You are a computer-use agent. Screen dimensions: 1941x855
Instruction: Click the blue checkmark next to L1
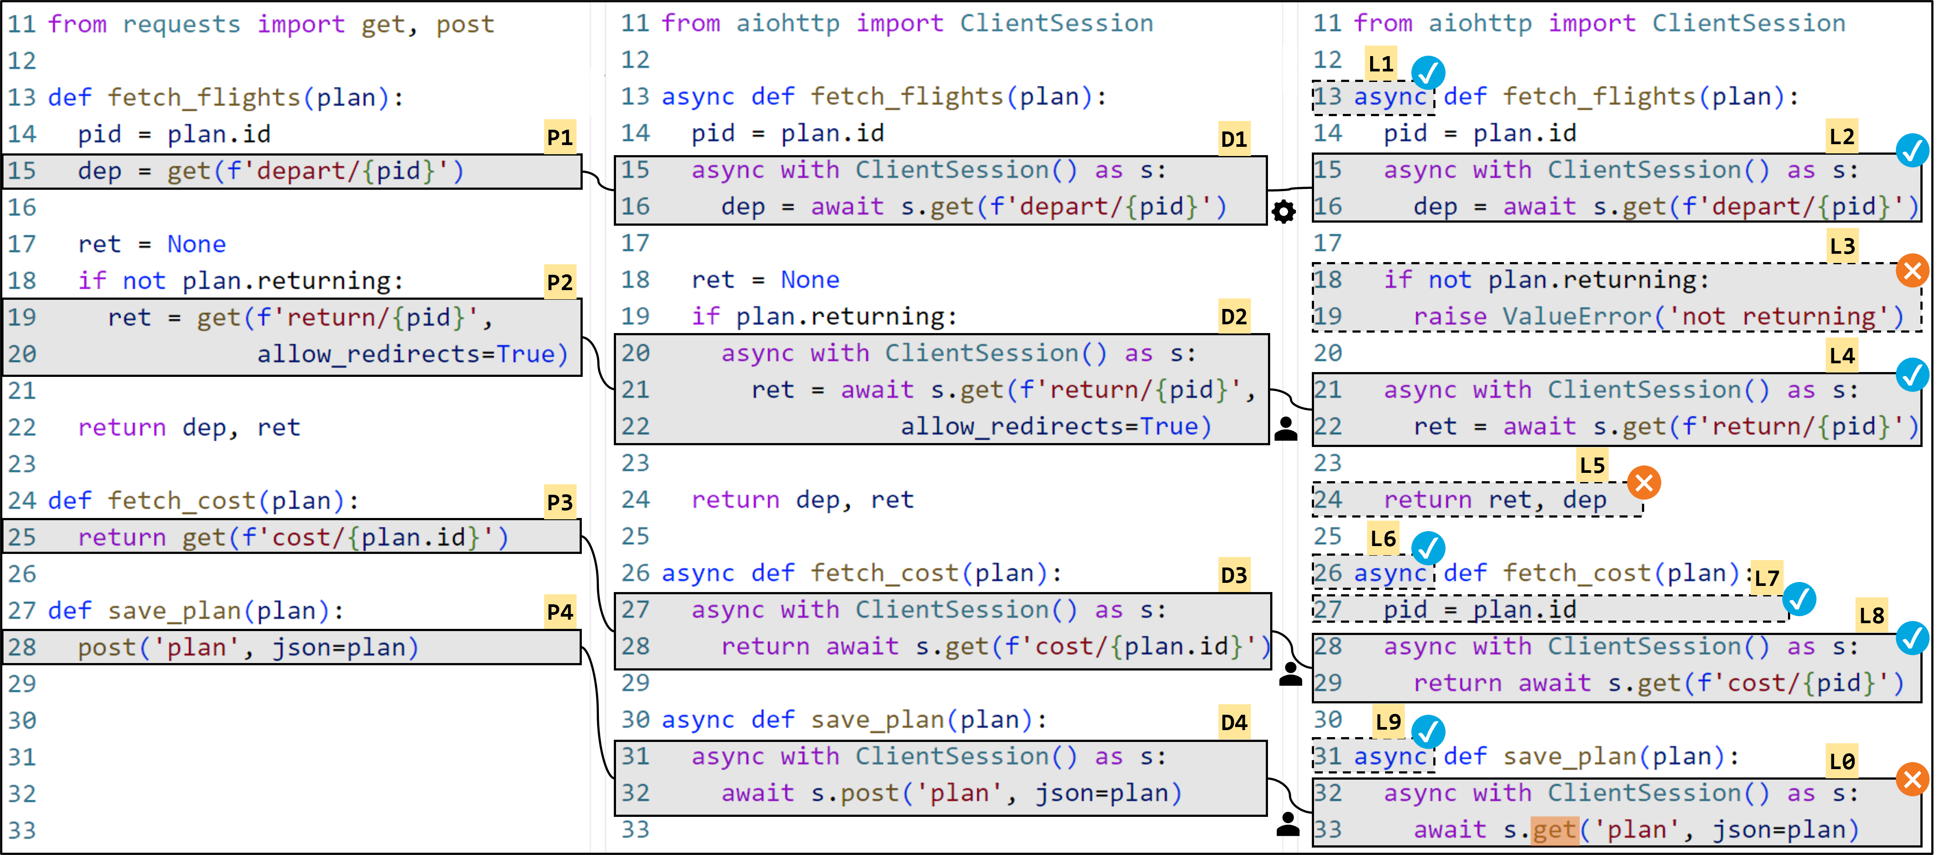pyautogui.click(x=1428, y=73)
